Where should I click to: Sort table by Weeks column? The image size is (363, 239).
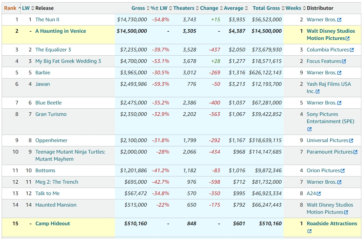coord(296,8)
